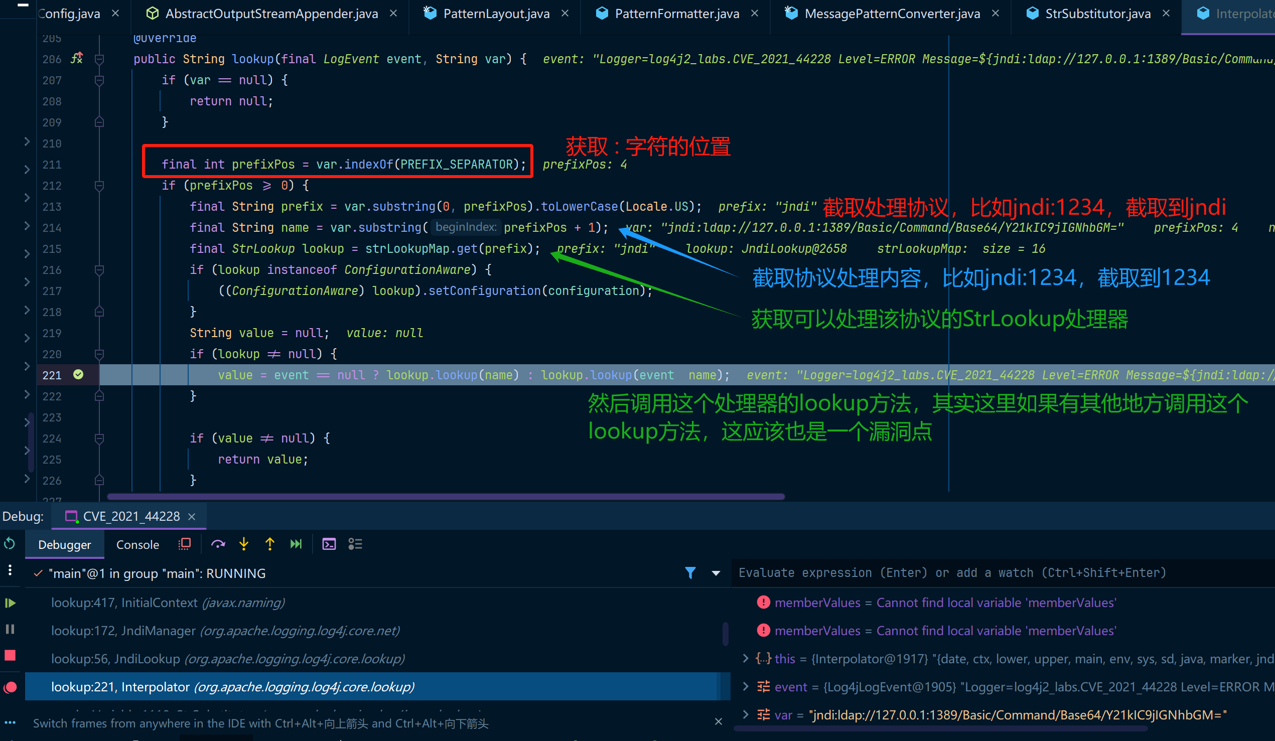This screenshot has width=1275, height=741.
Task: Click the ConfigurationAware type on line 216
Action: tap(407, 270)
